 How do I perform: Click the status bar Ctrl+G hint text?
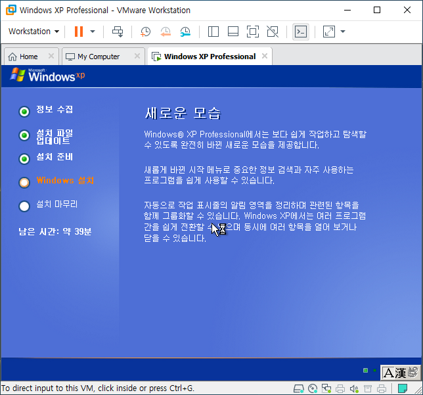click(x=98, y=388)
